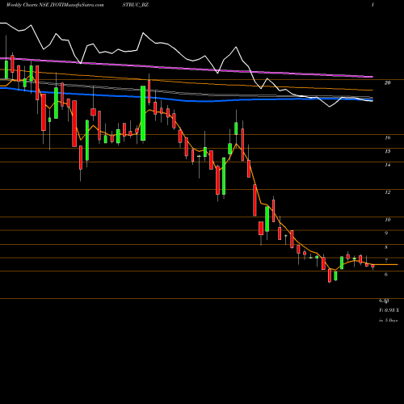
Task: Click the price axis label '9'
Action: point(386,234)
